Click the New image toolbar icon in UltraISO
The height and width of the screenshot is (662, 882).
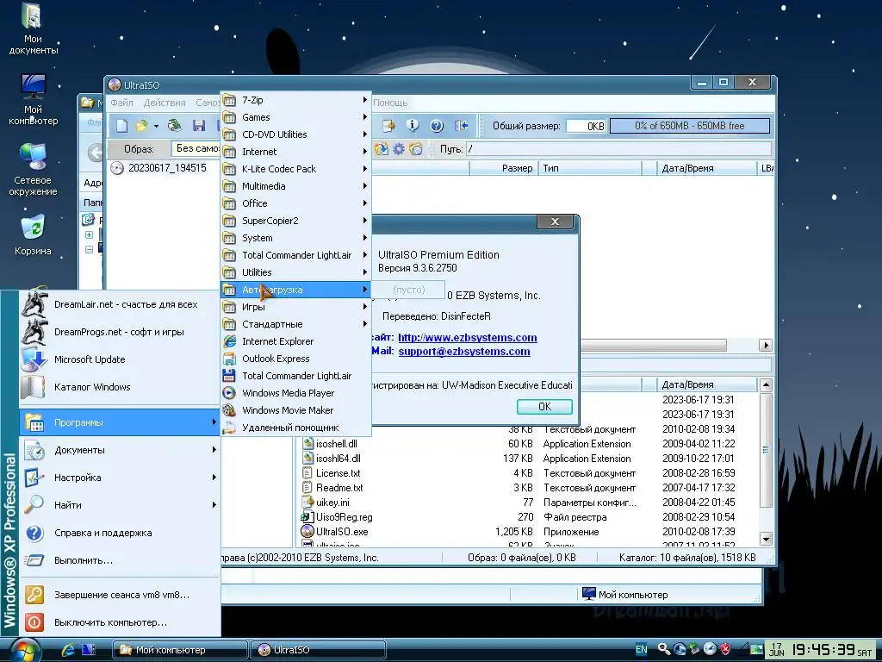[x=121, y=126]
